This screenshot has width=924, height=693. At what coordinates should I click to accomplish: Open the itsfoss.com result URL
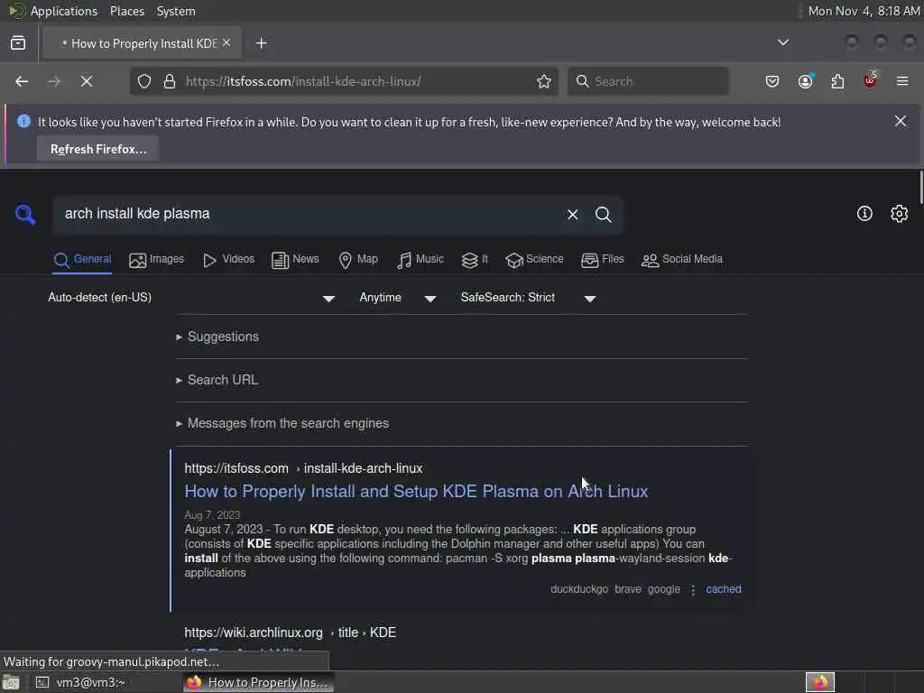(303, 468)
